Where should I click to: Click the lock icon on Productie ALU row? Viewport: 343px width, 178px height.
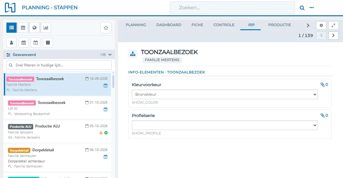point(101,133)
